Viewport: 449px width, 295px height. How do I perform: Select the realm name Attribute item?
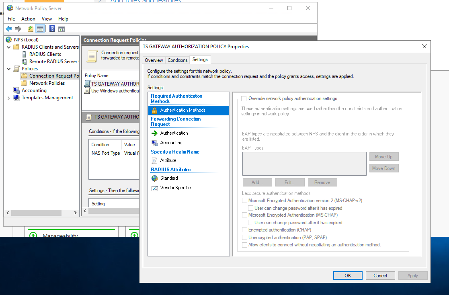(x=168, y=160)
